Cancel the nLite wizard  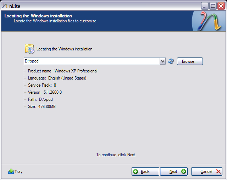(x=207, y=171)
